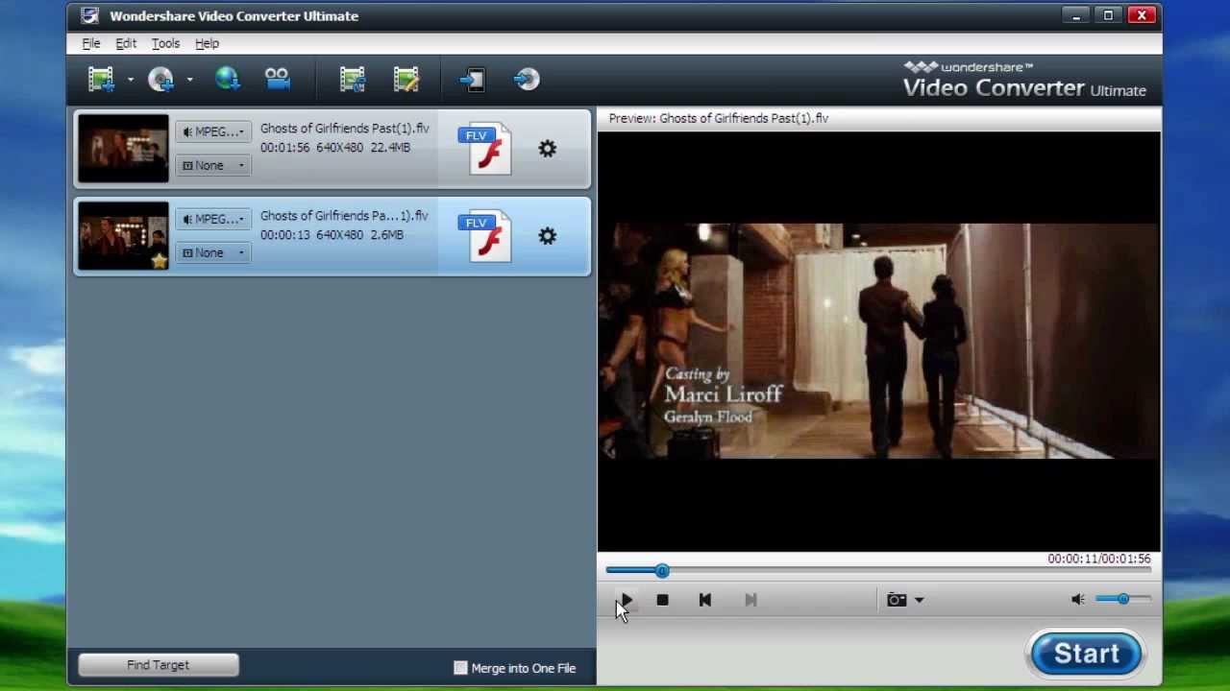Screen dimensions: 1230x691
Task: Click the preview video frame
Action: (879, 341)
